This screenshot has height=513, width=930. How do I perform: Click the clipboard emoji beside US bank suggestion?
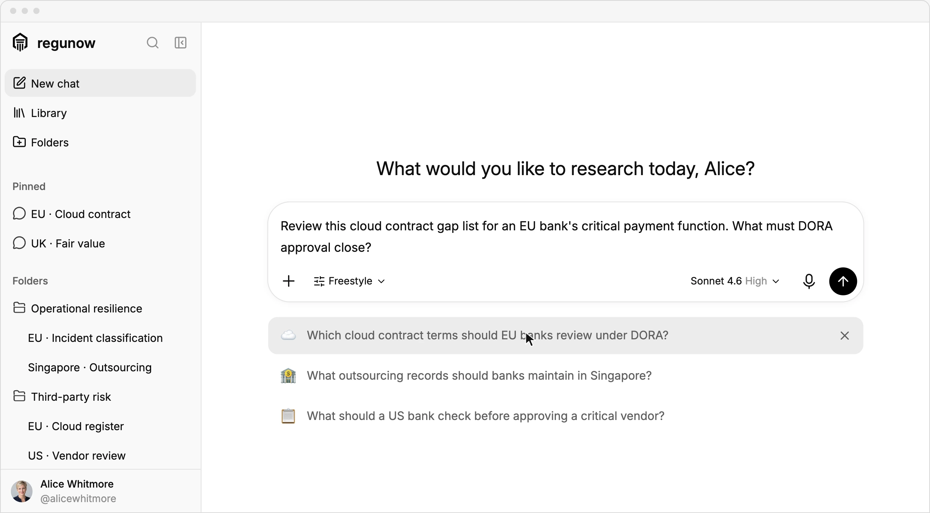pyautogui.click(x=288, y=416)
